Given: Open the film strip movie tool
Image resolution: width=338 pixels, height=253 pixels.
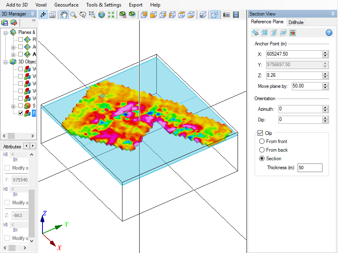Looking at the screenshot, I should point(236,15).
